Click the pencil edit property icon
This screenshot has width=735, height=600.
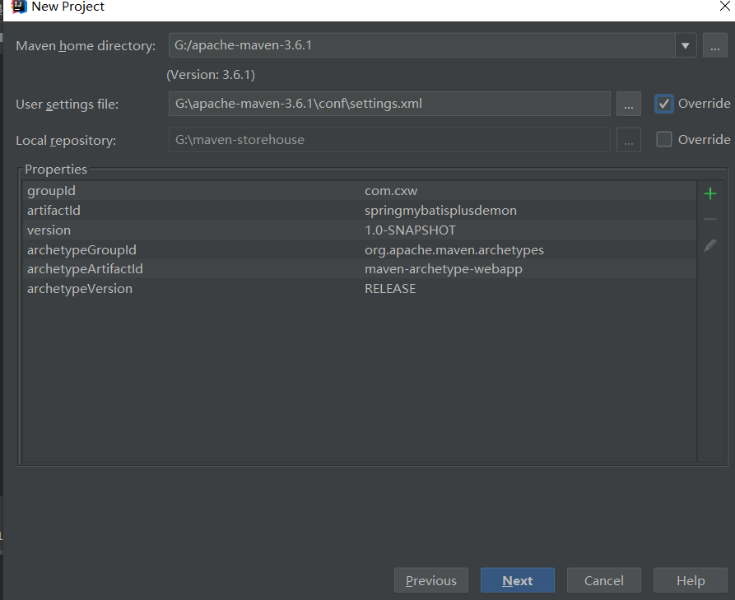[x=709, y=245]
